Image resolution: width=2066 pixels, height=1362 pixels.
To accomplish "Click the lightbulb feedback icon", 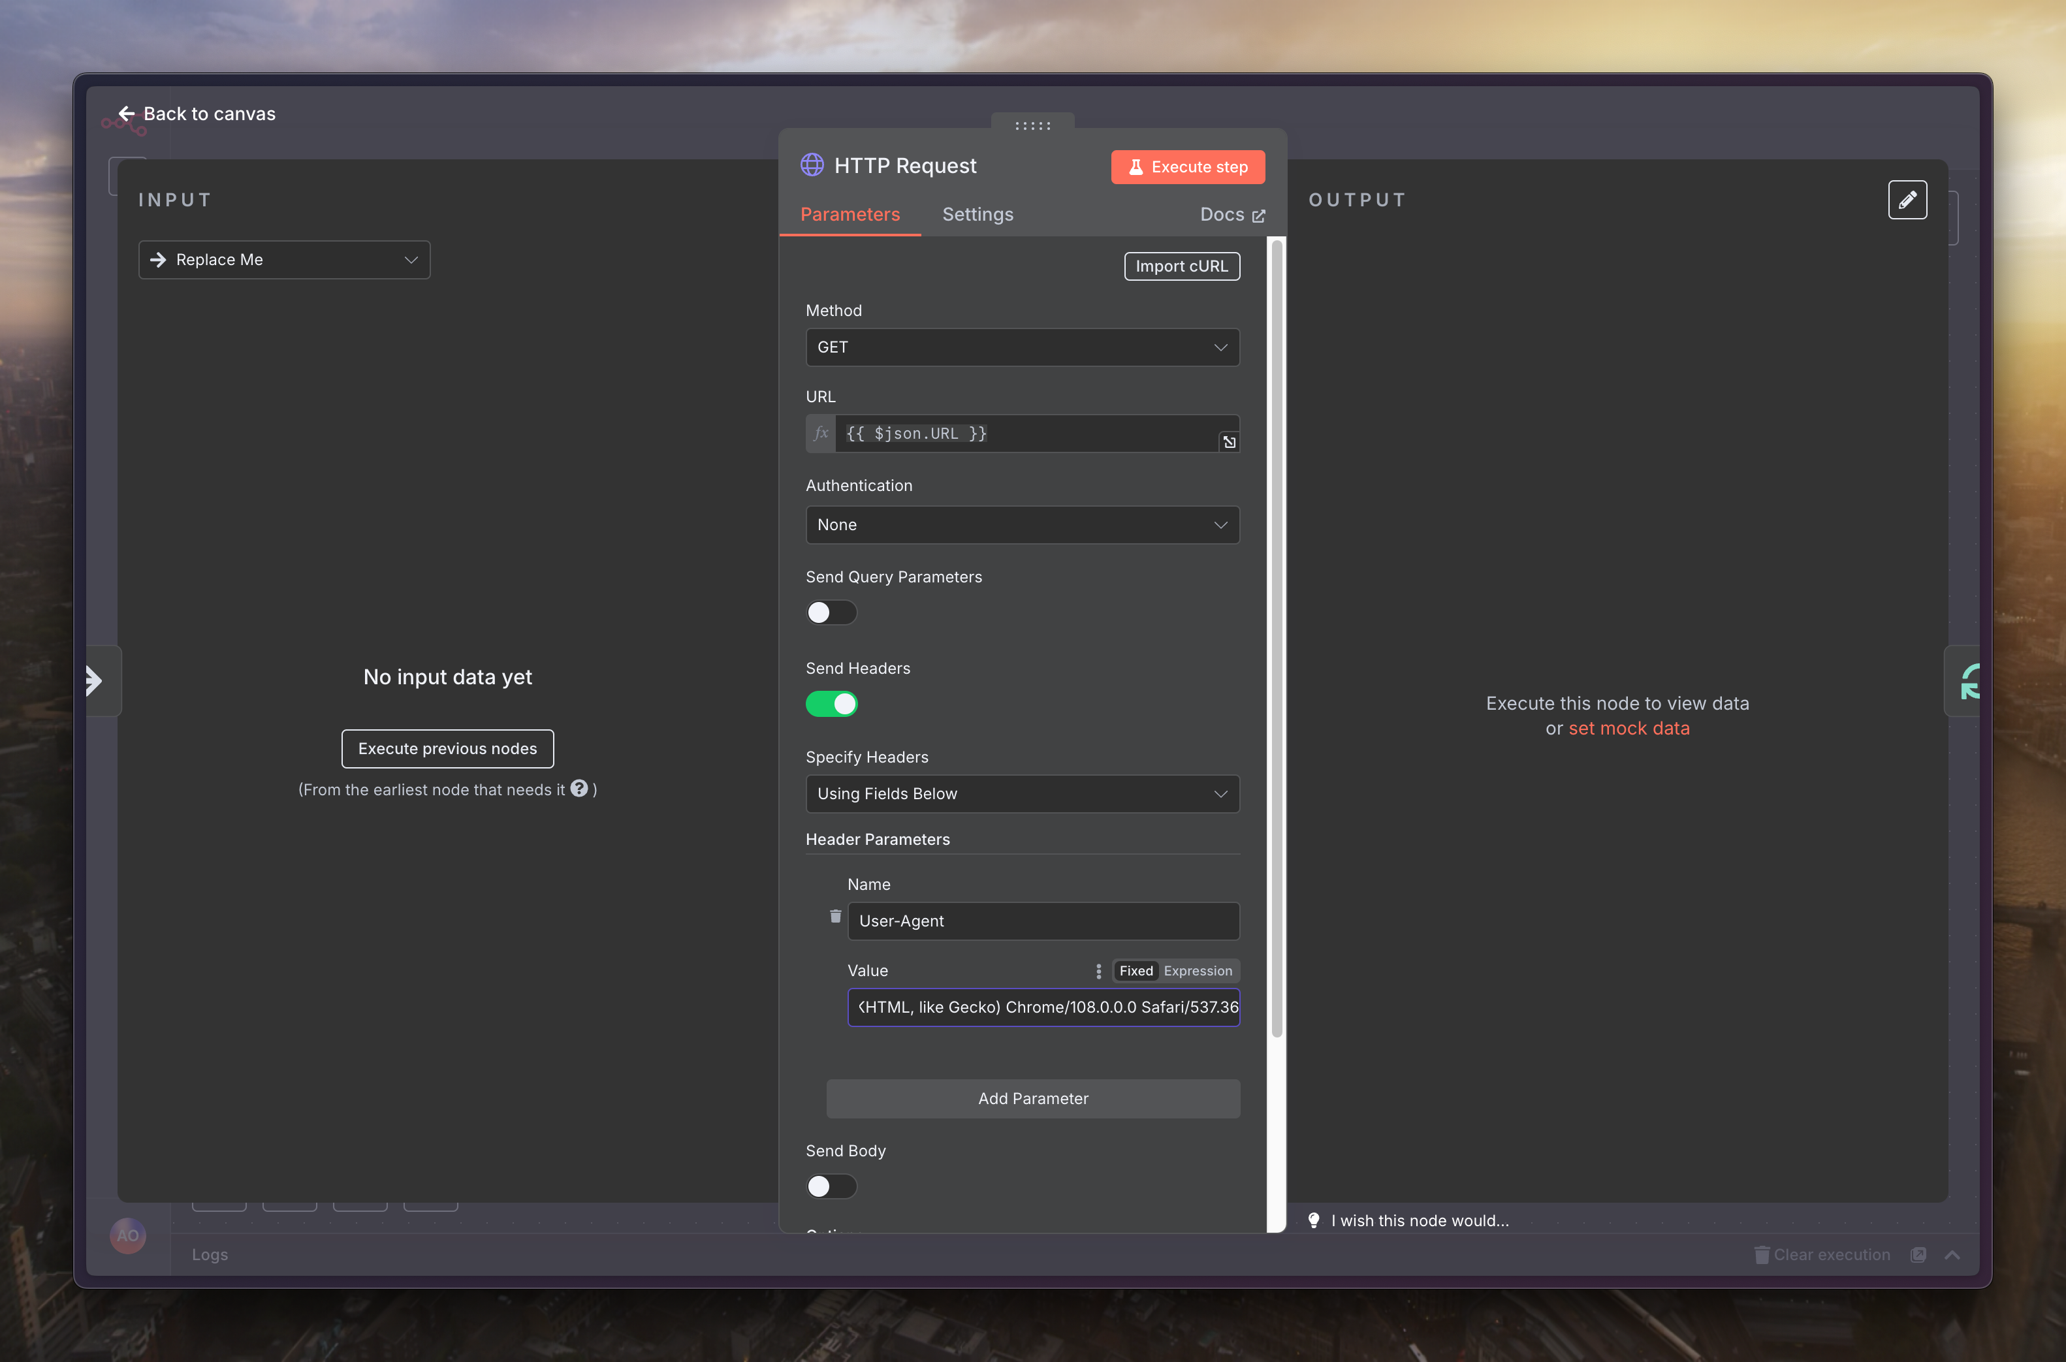I will pos(1313,1220).
